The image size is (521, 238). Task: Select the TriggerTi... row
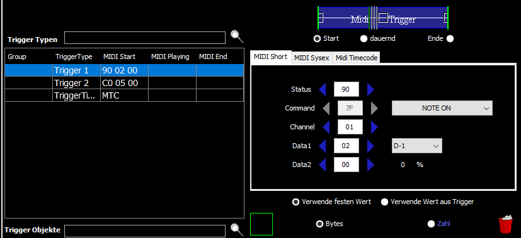tap(124, 95)
